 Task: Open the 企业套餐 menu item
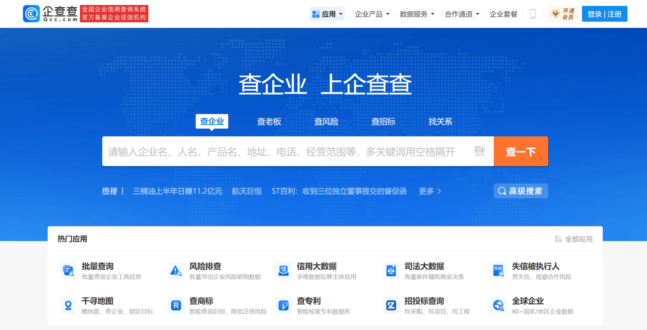click(503, 14)
